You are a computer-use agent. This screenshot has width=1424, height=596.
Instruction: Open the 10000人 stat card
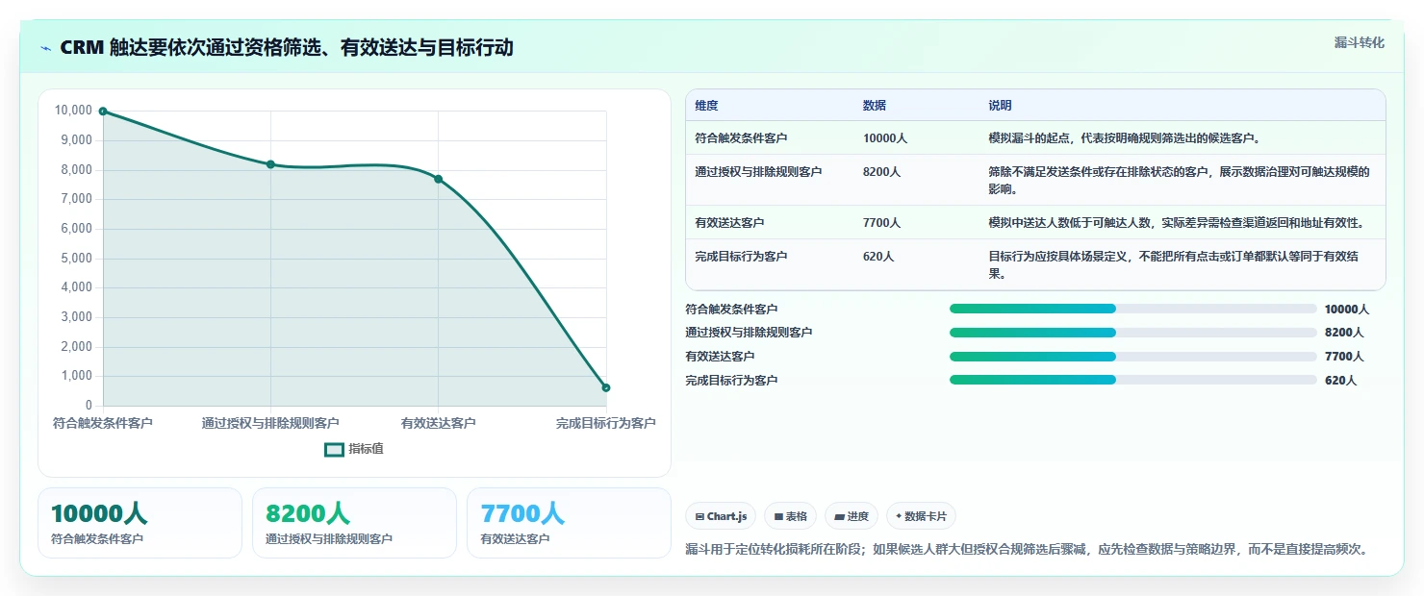[x=140, y=523]
